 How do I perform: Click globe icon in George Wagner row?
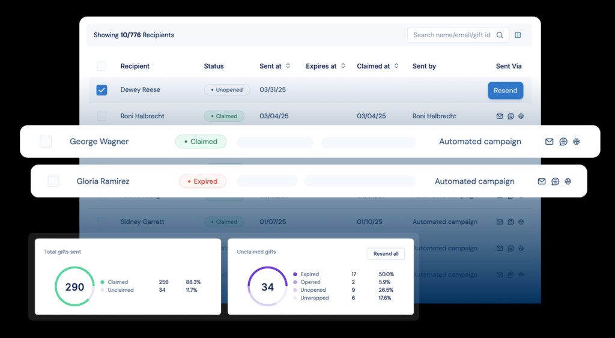click(577, 142)
